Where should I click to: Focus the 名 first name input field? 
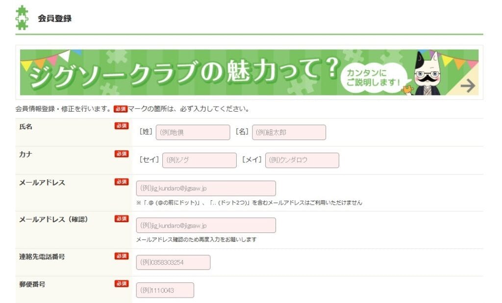pyautogui.click(x=289, y=132)
